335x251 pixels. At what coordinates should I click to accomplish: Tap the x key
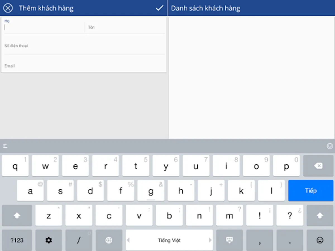pyautogui.click(x=79, y=215)
